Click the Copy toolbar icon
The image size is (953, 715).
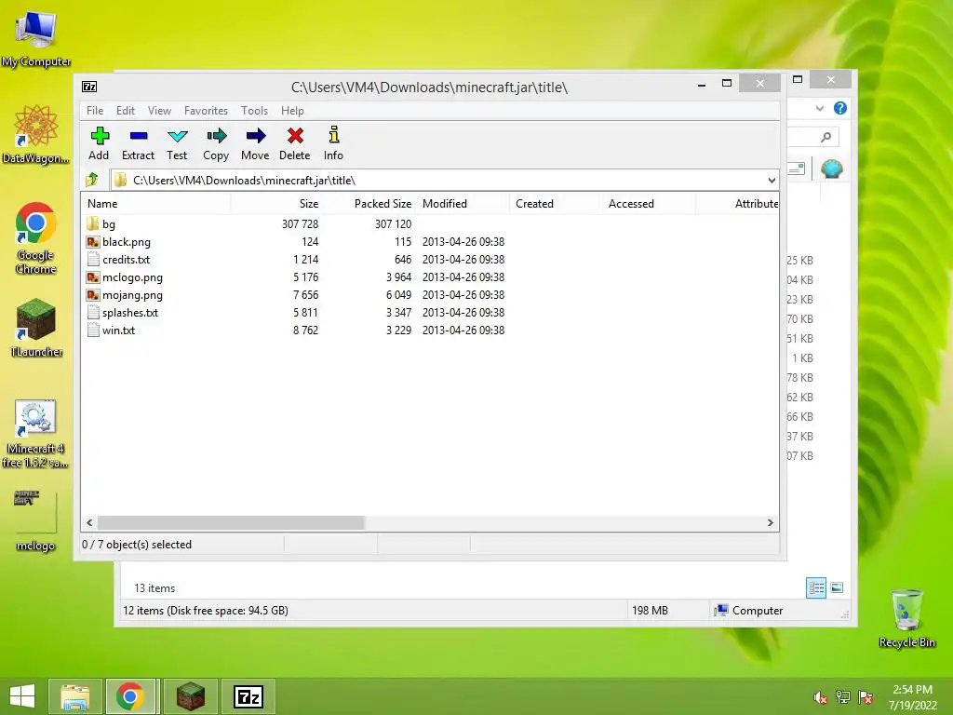point(216,143)
